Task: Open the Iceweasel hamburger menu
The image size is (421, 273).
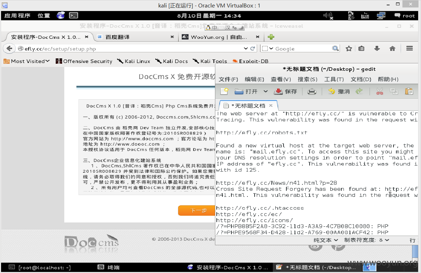Action: tap(410, 48)
